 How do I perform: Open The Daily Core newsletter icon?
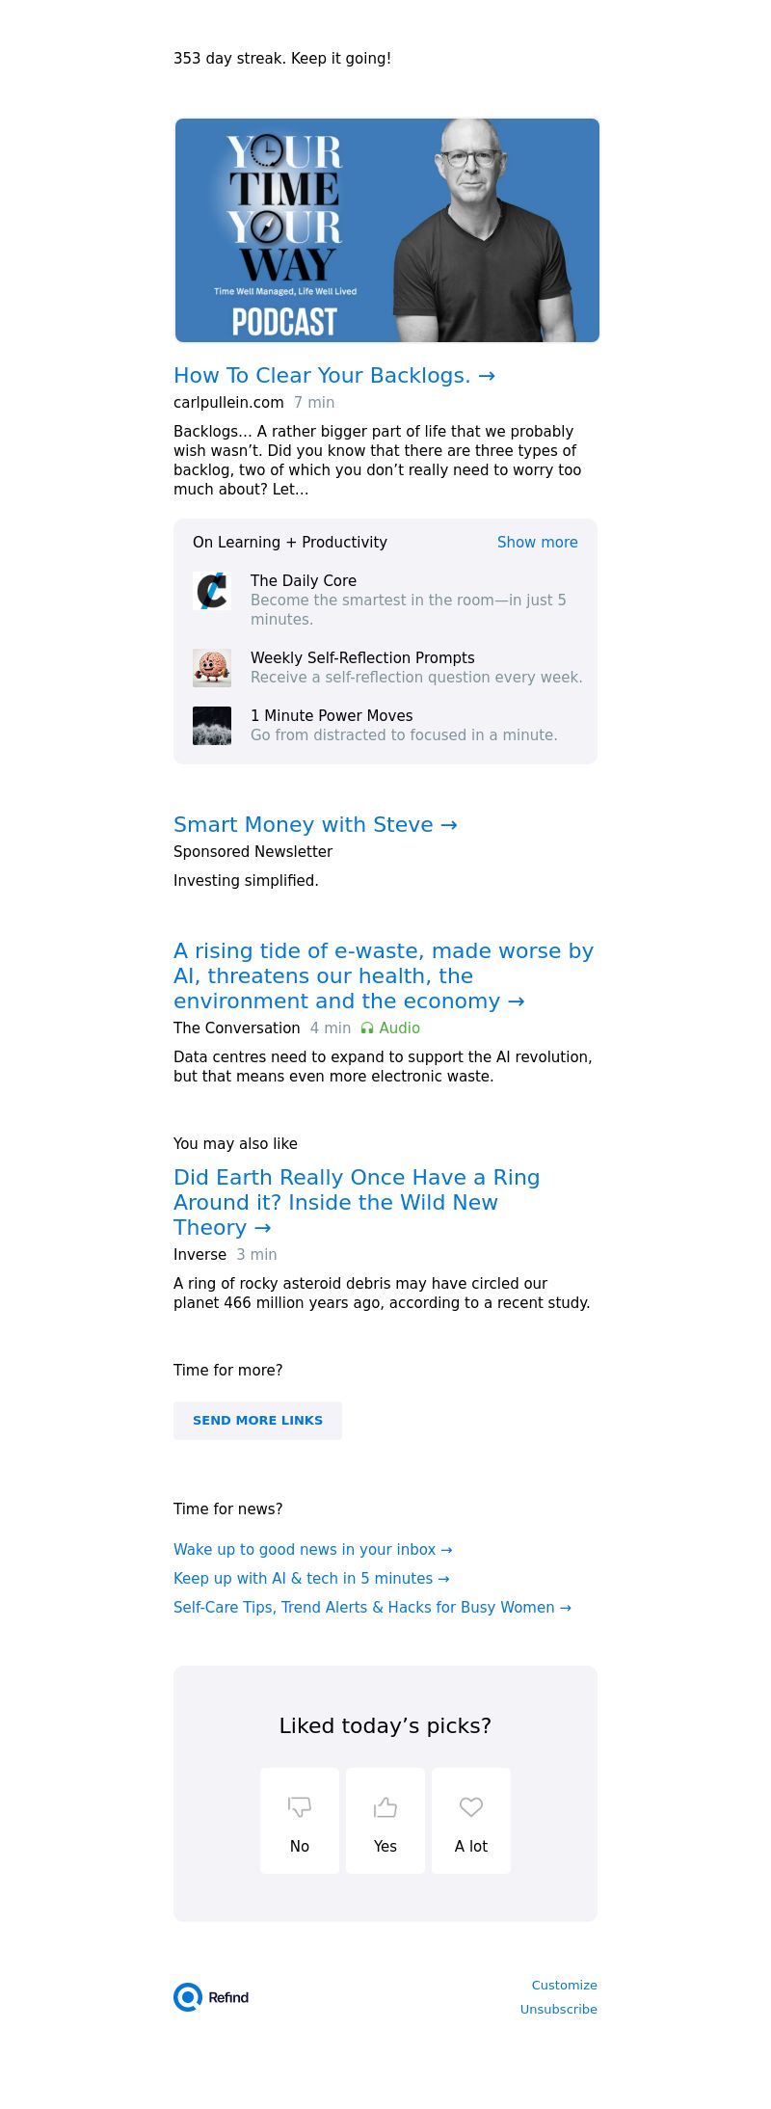(x=212, y=591)
